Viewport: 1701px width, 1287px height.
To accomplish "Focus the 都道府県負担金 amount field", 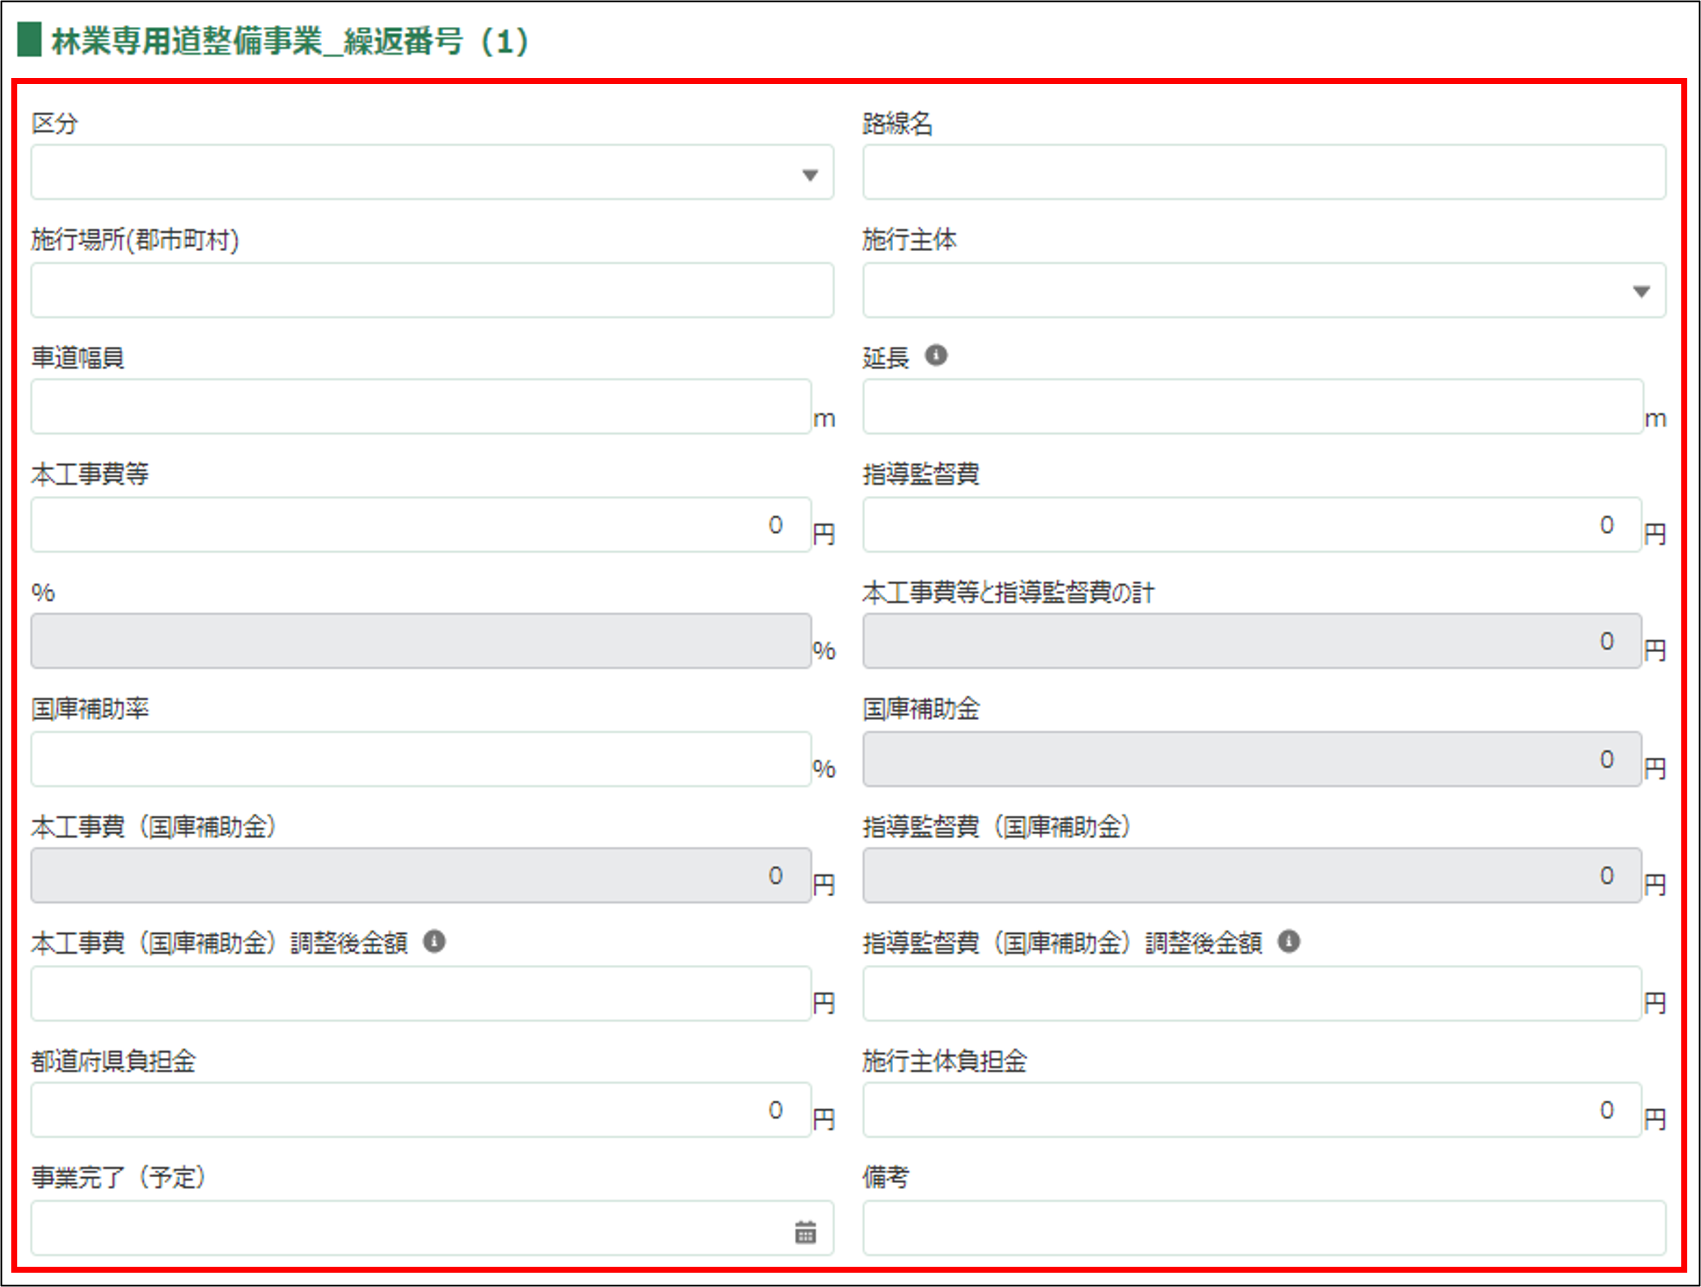I will click(x=421, y=1110).
